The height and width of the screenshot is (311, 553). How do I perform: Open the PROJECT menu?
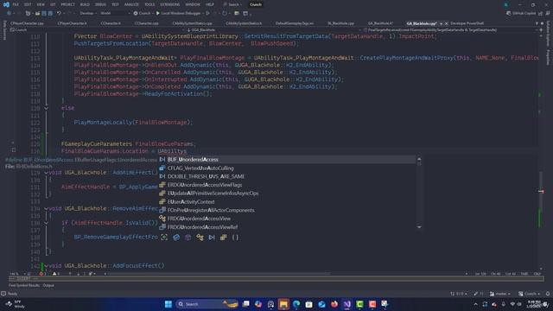pos(67,4)
